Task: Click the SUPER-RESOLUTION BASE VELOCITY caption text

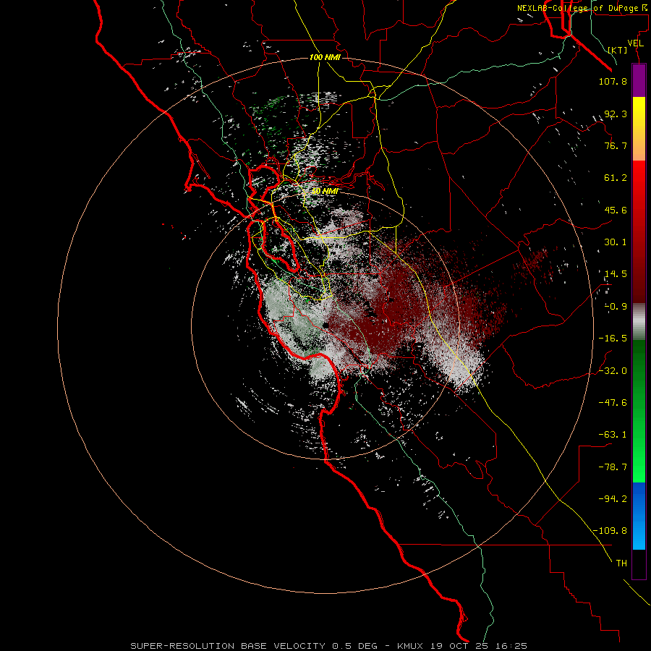Action: pos(228,646)
